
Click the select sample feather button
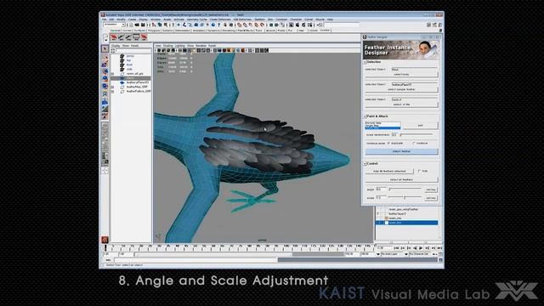[x=401, y=89]
